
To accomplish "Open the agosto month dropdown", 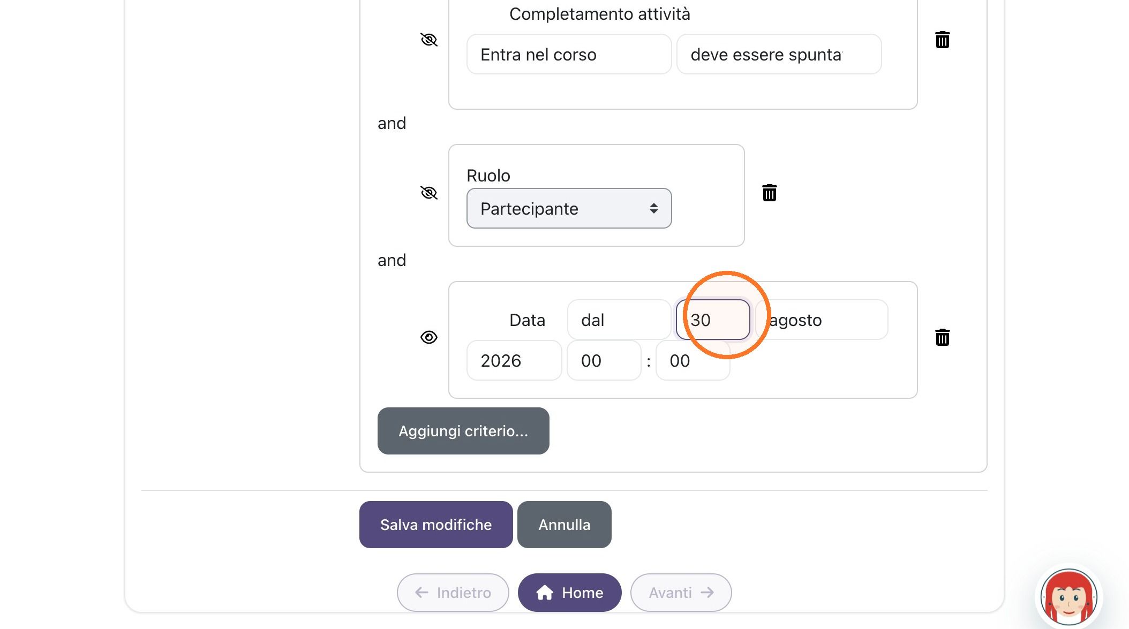I will (x=822, y=320).
